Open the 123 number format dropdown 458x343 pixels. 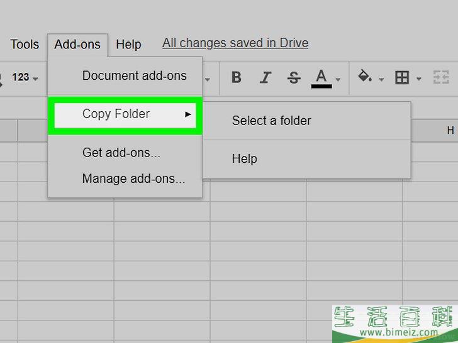25,77
